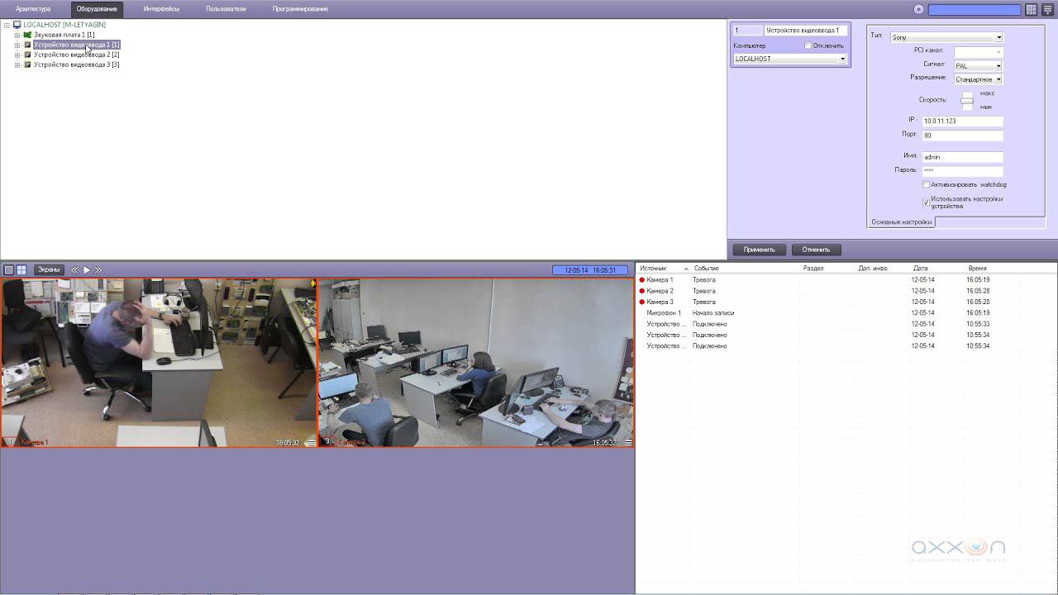This screenshot has height=595, width=1058.
Task: Click the green sound card icon
Action: pyautogui.click(x=27, y=35)
